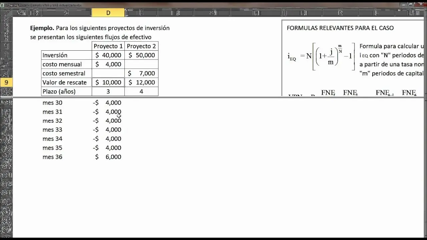Select row 9 header
The height and width of the screenshot is (240, 427).
[x=6, y=82]
